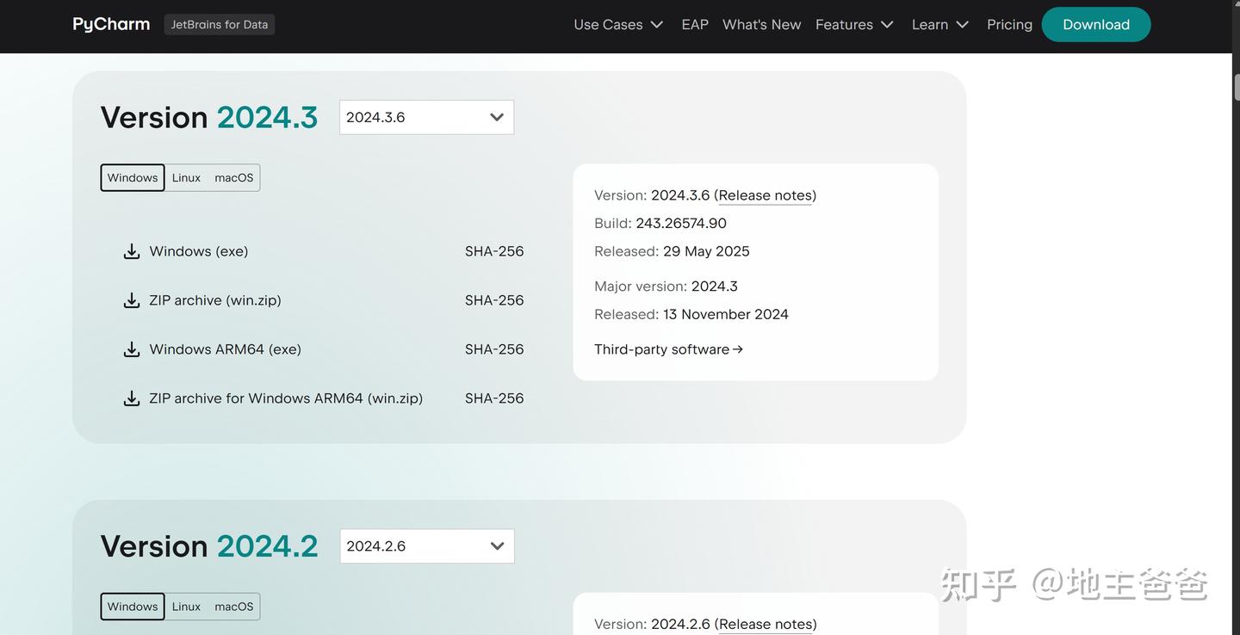Open the 2024.2.6 version dropdown

click(427, 546)
